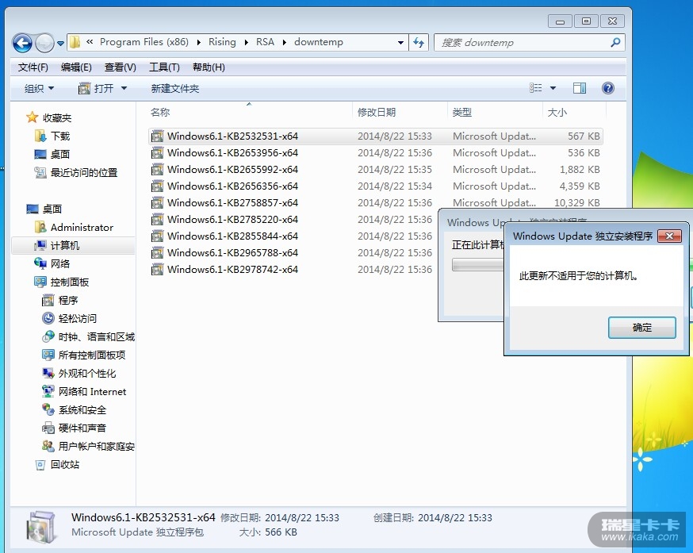Click the Forward navigation arrow button

point(44,43)
